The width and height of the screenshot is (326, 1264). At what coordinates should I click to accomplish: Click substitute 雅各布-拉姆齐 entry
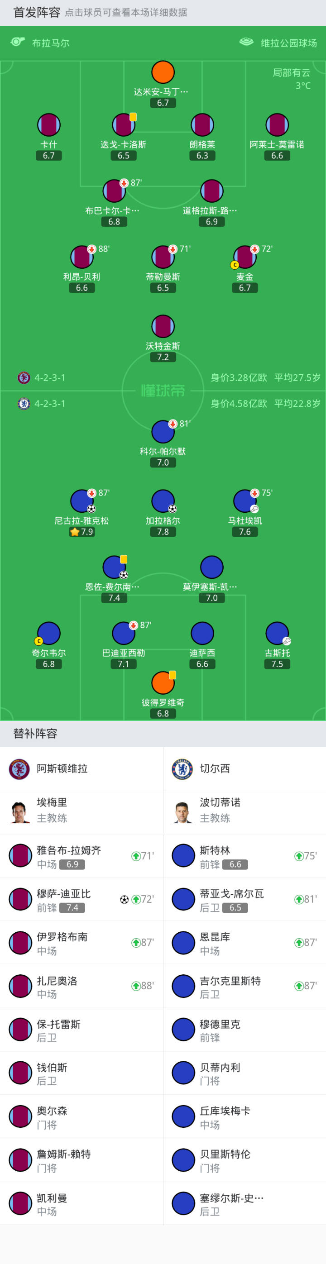click(x=81, y=856)
